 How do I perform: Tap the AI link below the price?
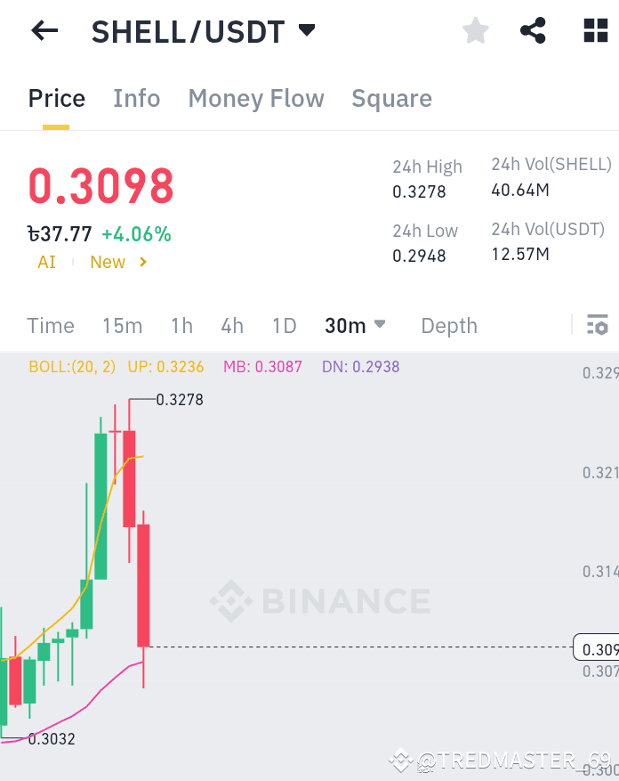tap(46, 262)
